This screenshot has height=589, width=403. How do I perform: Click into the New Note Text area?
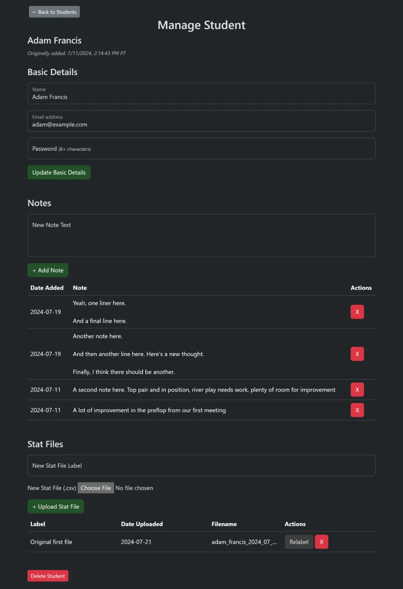pos(201,236)
